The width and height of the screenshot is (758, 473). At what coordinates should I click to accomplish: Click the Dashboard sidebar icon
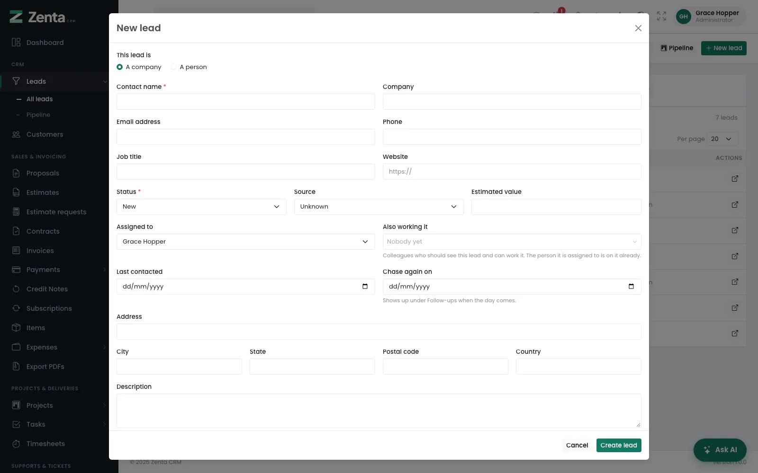point(16,43)
